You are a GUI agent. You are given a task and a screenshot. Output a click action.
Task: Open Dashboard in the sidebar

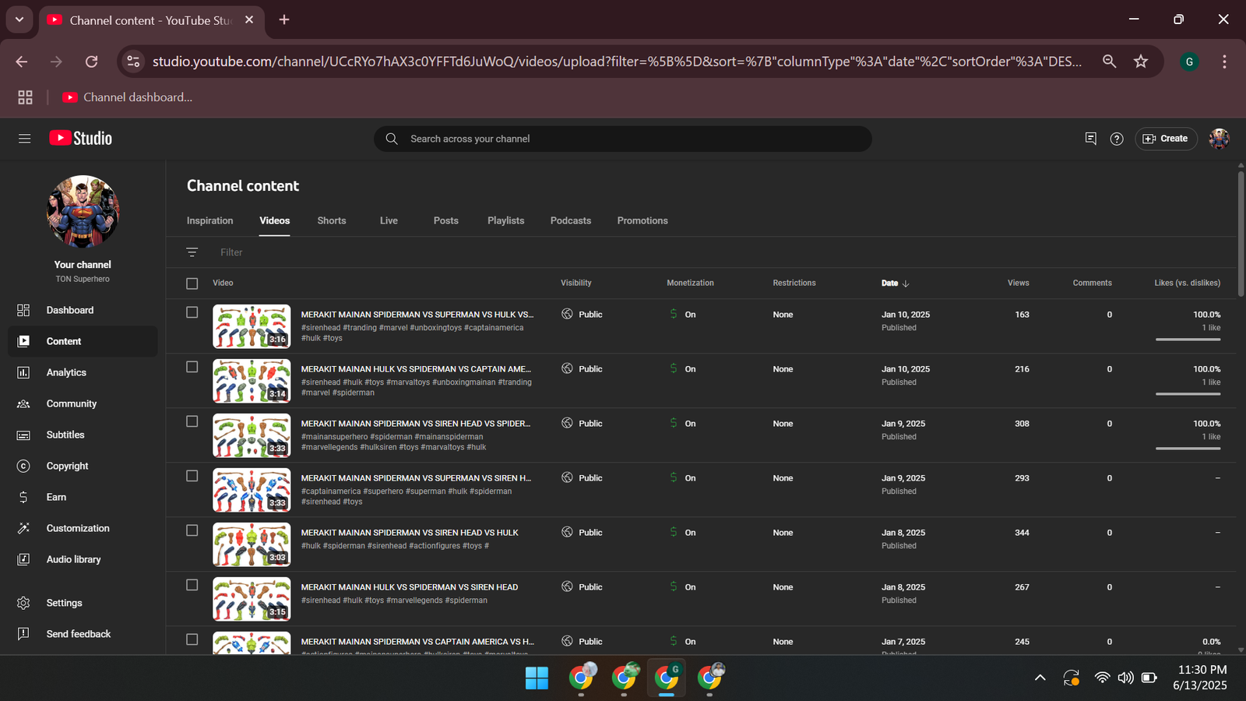83,310
